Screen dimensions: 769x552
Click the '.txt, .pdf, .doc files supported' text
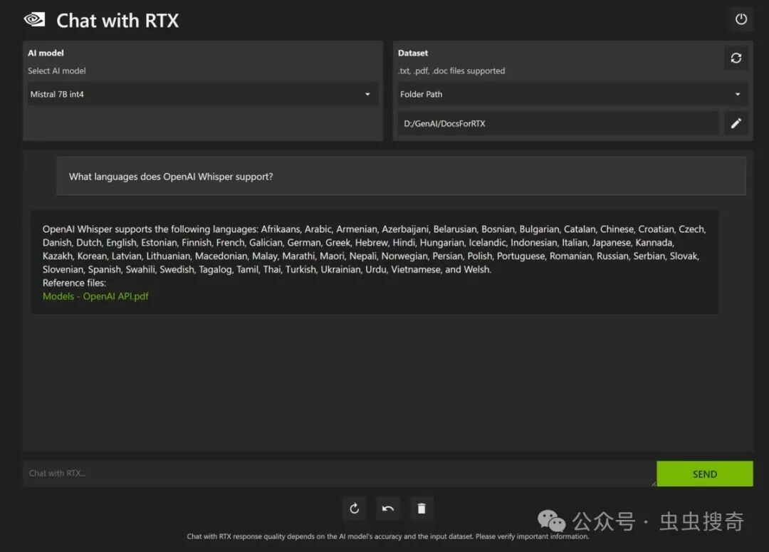pos(451,71)
